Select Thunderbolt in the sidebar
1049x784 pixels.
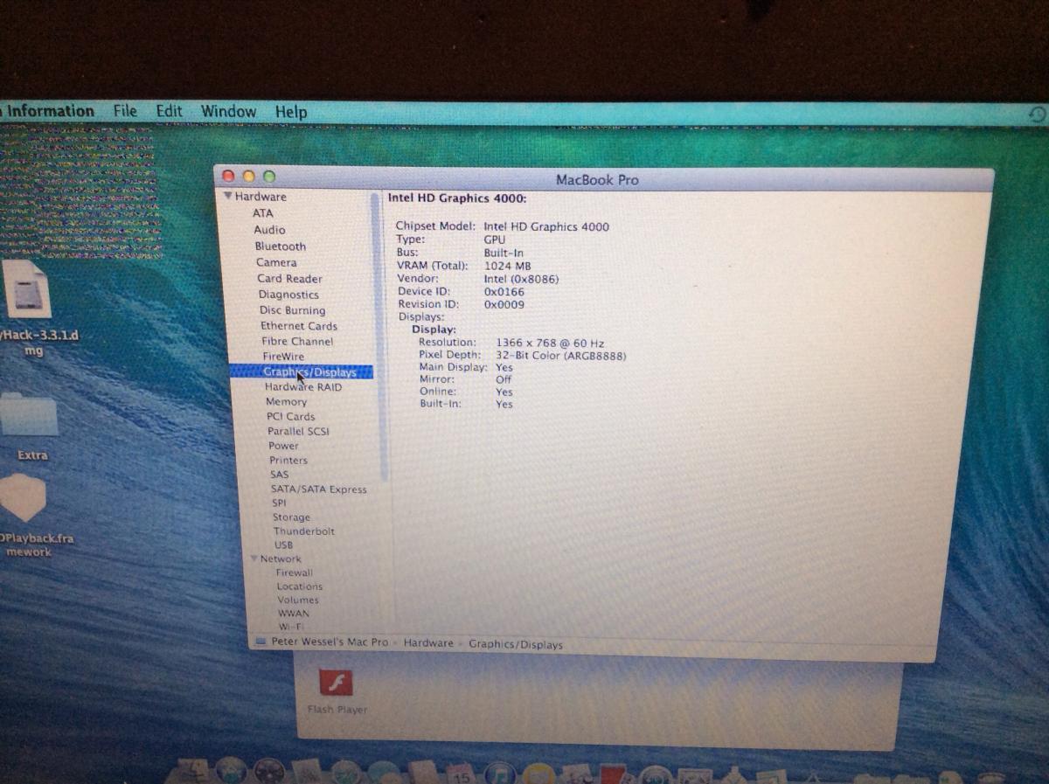303,531
